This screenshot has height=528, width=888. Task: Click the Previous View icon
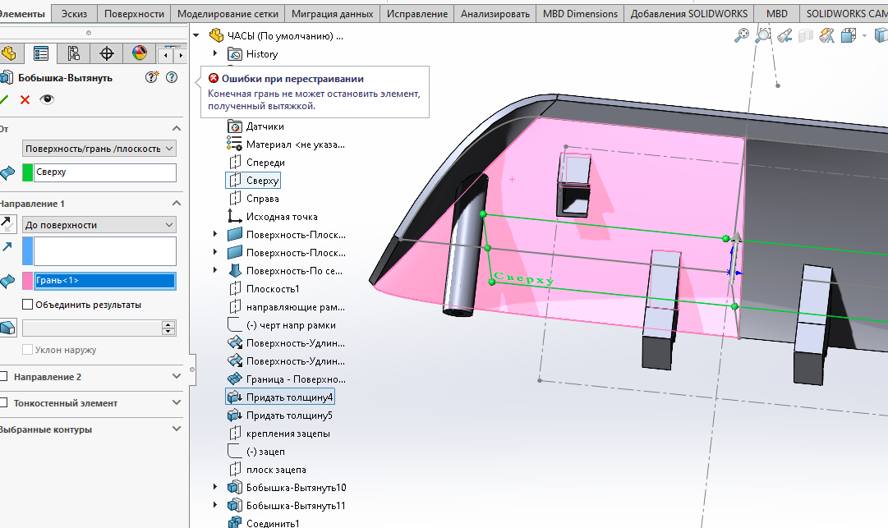click(785, 35)
